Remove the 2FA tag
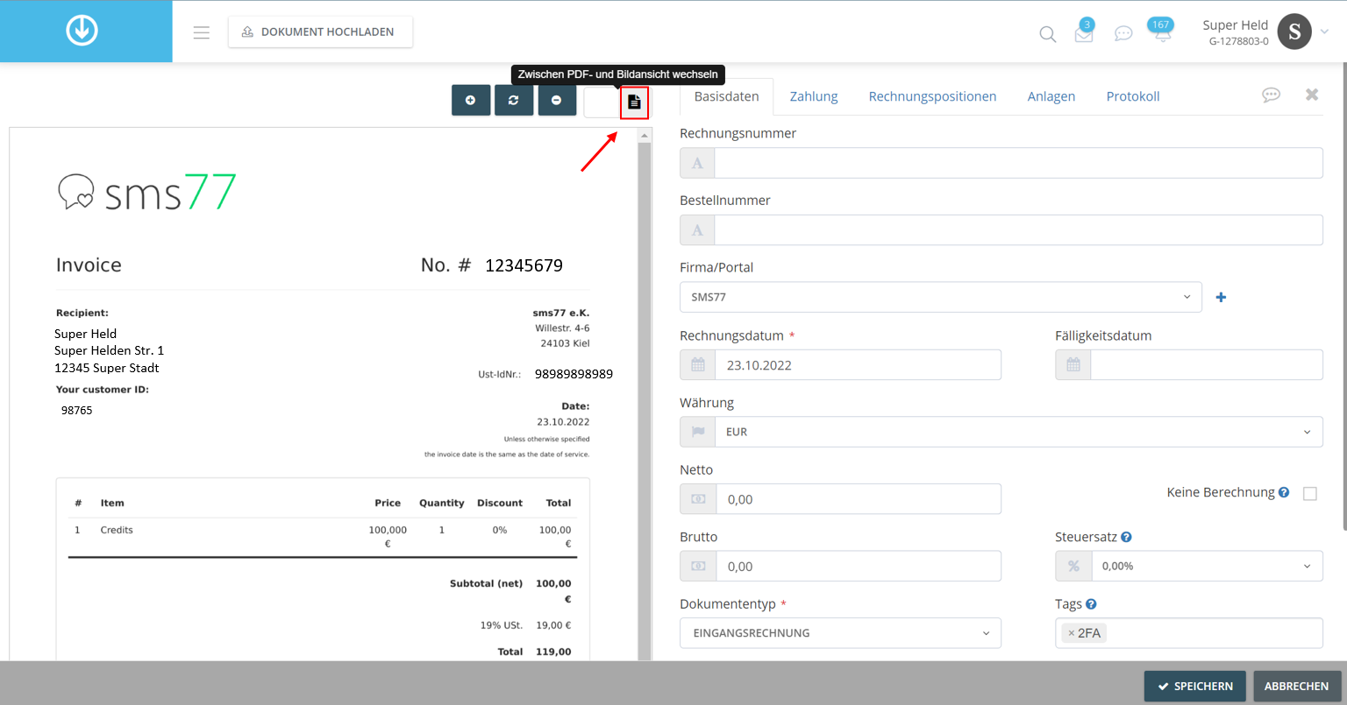 (1071, 633)
